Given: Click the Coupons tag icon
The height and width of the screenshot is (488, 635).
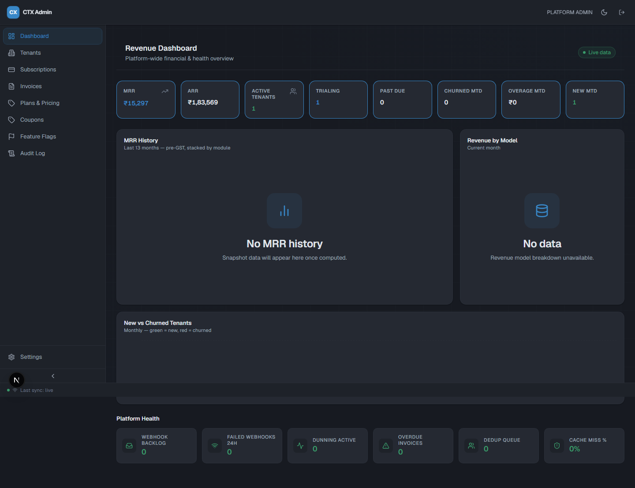Looking at the screenshot, I should coord(11,120).
